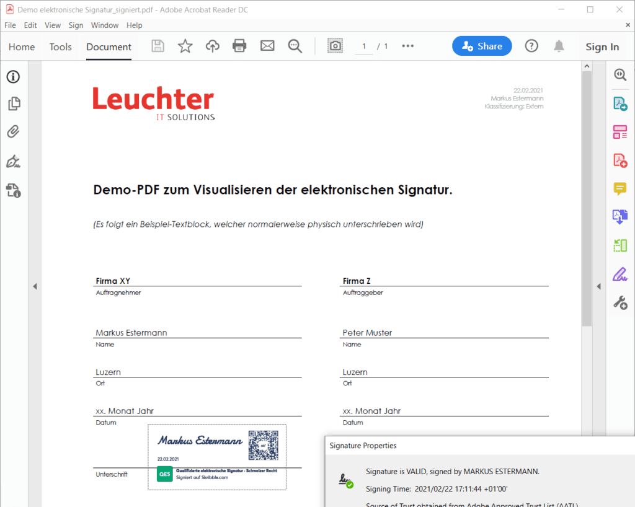Click the document heading 'Demo-PDF zum Visualisieren'
The image size is (635, 507).
[x=273, y=190]
